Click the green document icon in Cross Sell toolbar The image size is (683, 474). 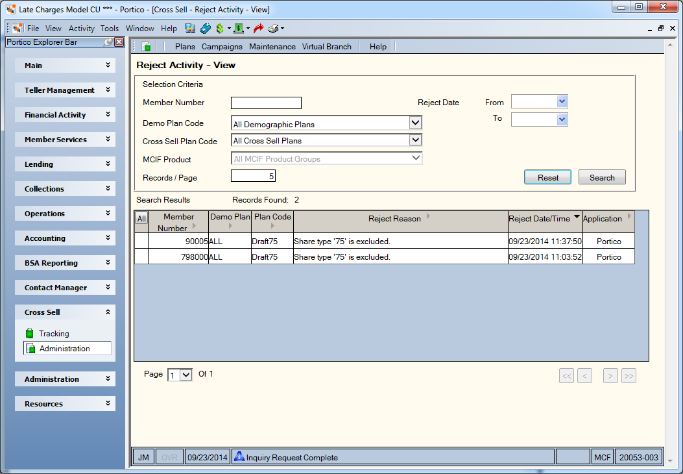pos(147,46)
